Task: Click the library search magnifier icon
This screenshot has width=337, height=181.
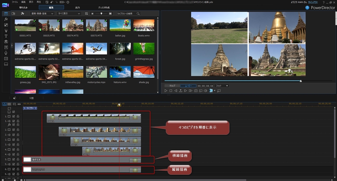Action: coord(138,13)
